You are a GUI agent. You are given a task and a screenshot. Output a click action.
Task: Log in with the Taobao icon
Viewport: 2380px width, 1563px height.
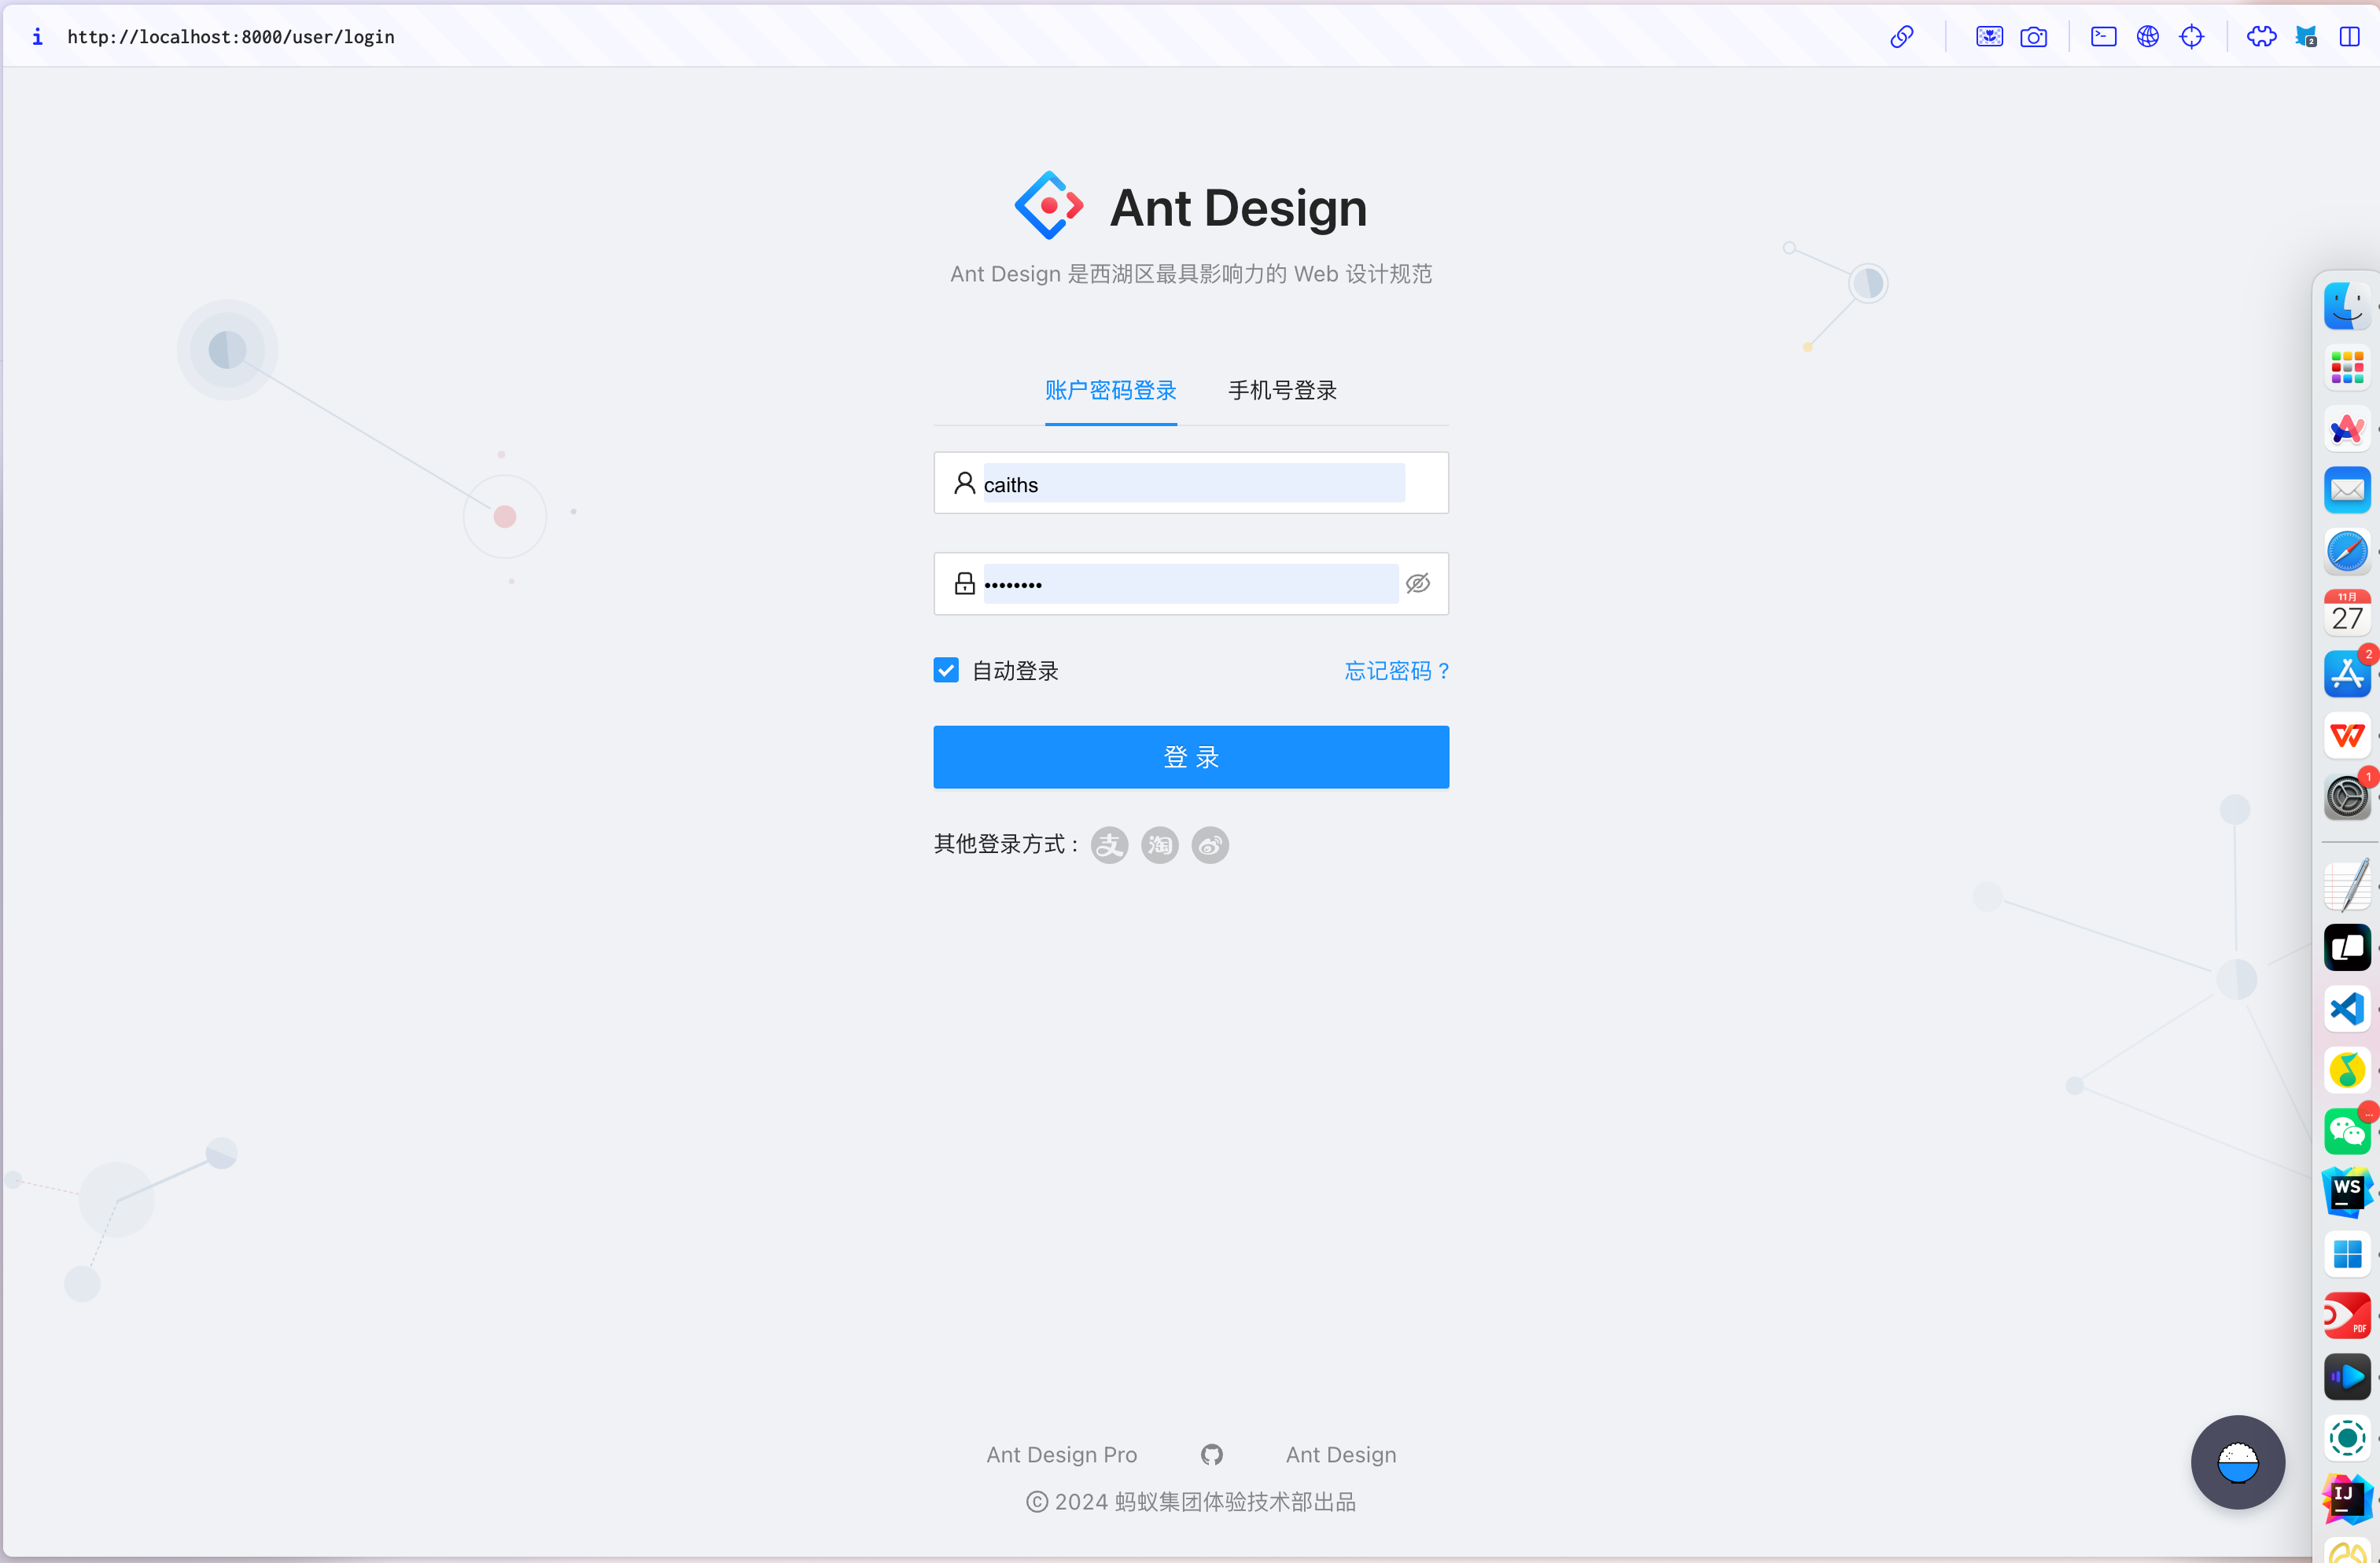pyautogui.click(x=1159, y=844)
